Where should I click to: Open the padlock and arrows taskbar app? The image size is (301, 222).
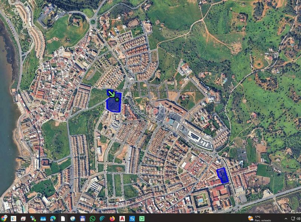click(33, 218)
